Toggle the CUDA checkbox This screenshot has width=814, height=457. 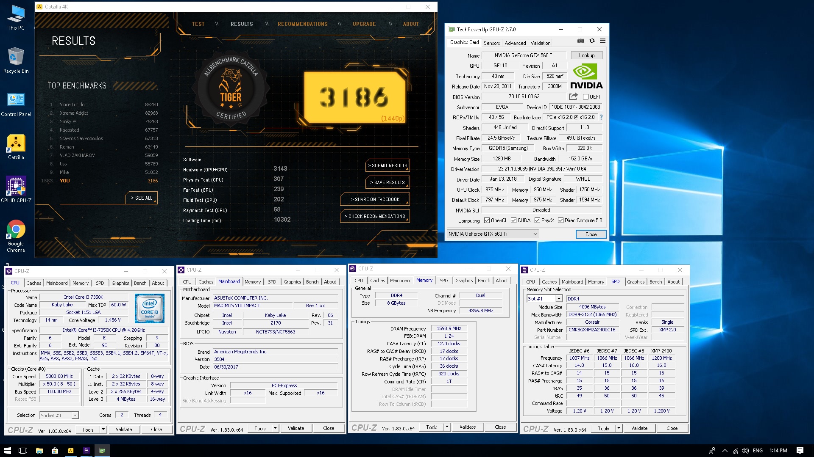click(x=513, y=220)
